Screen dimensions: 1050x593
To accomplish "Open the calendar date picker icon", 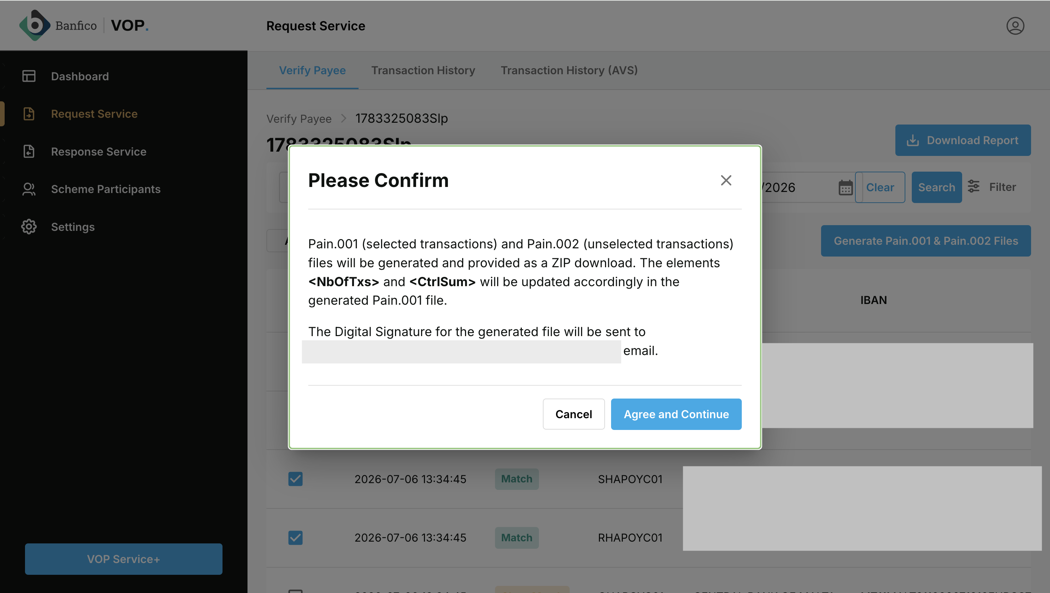I will click(x=845, y=187).
